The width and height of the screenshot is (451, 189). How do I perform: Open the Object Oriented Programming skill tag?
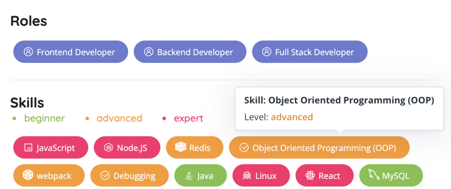(319, 148)
